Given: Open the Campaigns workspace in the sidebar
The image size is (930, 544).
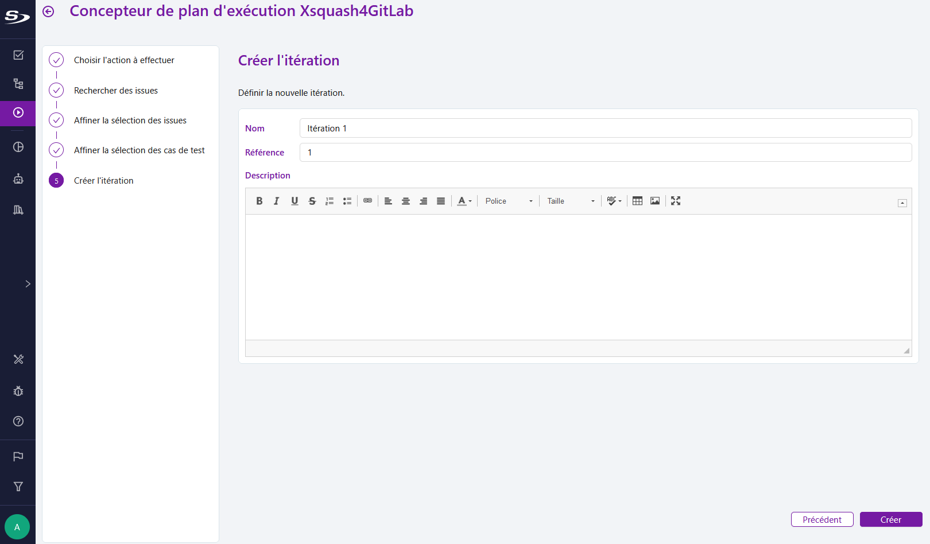Looking at the screenshot, I should coord(18,113).
